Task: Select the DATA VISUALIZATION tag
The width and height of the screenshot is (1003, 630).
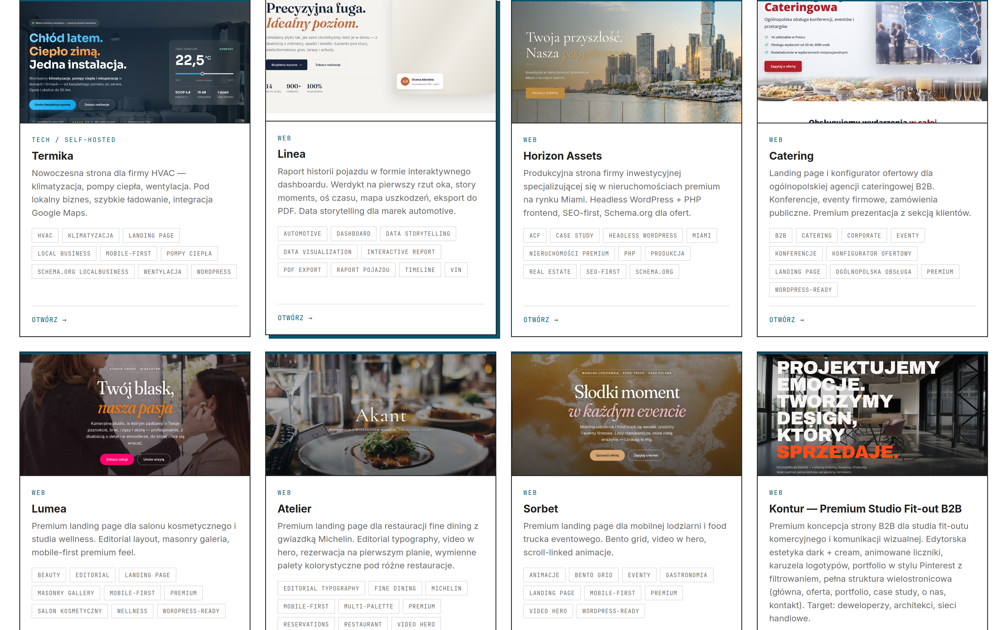Action: click(318, 252)
